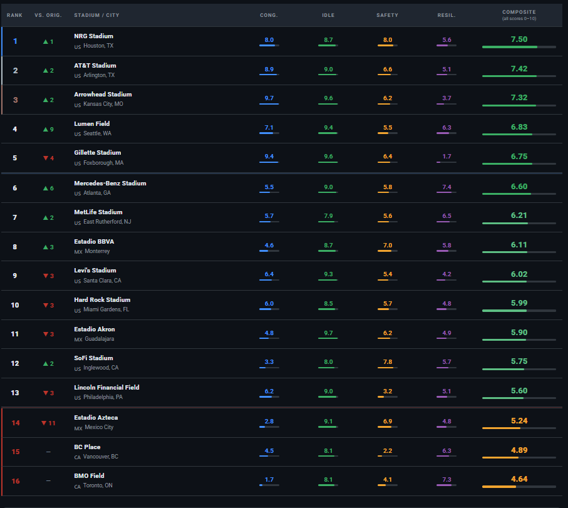The height and width of the screenshot is (508, 568).
Task: Click the up arrow in AT&T Stadium row
Action: [x=46, y=71]
